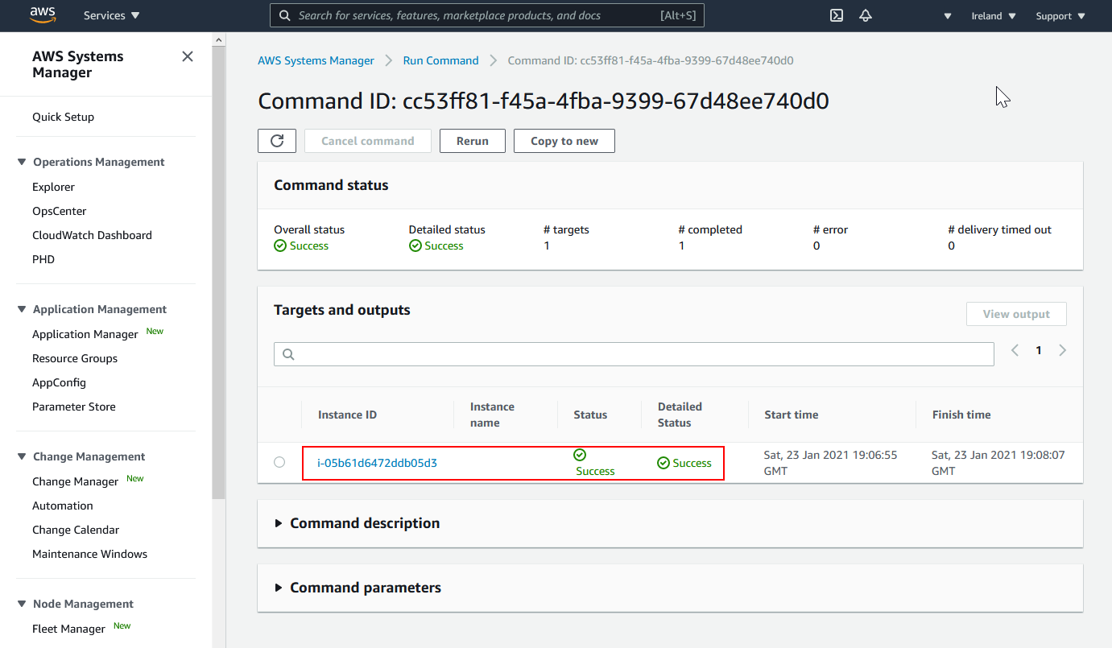Click the AWS logo home icon

point(42,15)
